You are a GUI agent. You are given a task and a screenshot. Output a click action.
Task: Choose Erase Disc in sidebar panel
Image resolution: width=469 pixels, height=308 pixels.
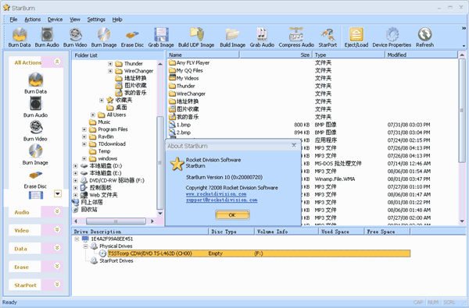(35, 180)
